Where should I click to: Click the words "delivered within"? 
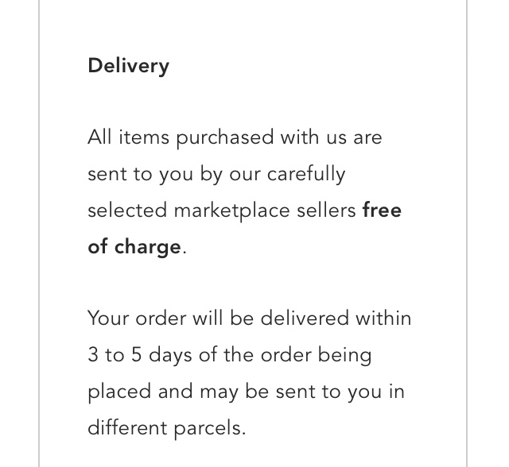tap(336, 318)
